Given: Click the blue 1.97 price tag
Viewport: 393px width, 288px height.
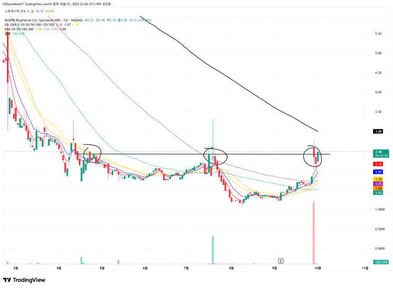Looking at the screenshot, I should tap(378, 172).
